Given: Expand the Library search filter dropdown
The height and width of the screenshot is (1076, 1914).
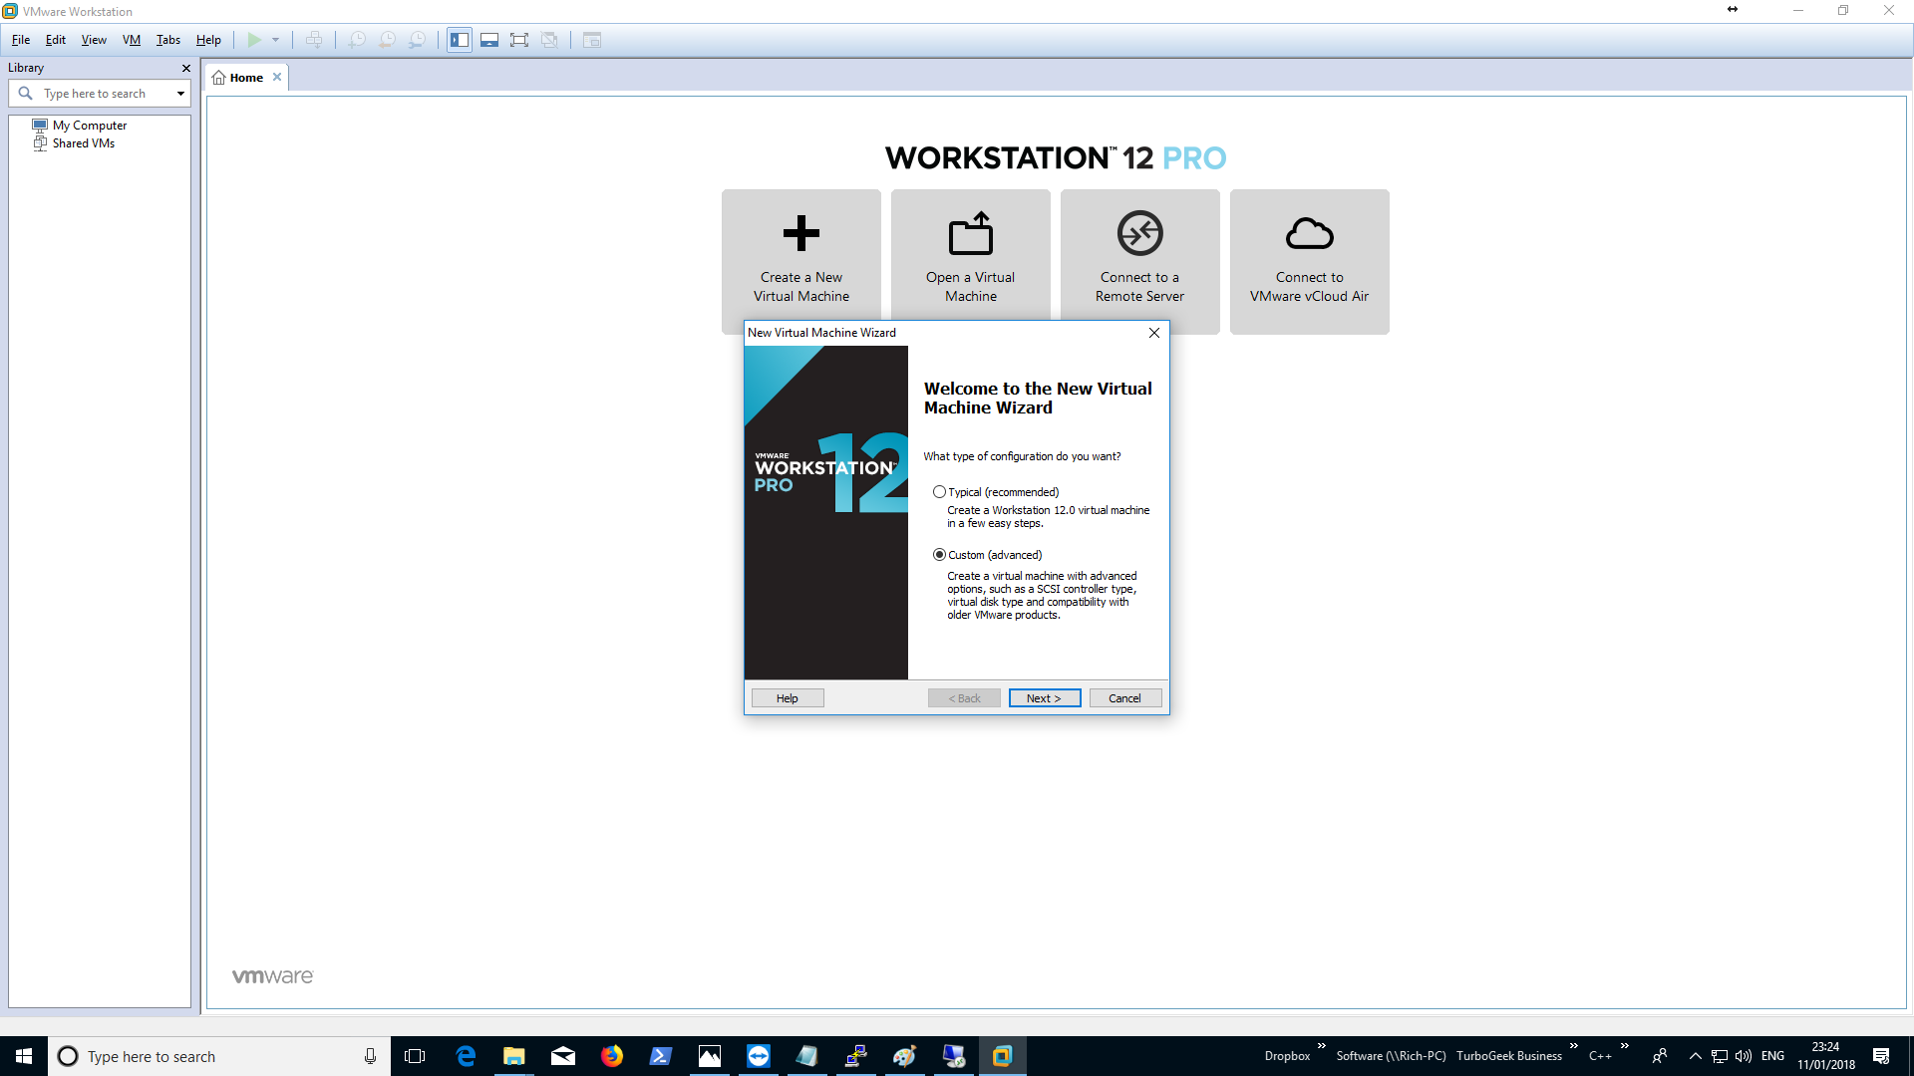Looking at the screenshot, I should 180,94.
